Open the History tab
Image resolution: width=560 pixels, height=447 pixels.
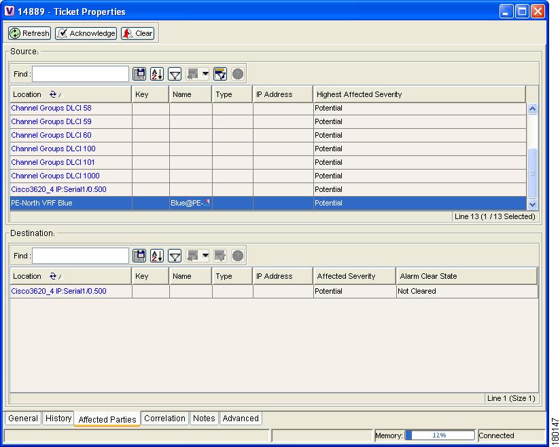coord(58,419)
